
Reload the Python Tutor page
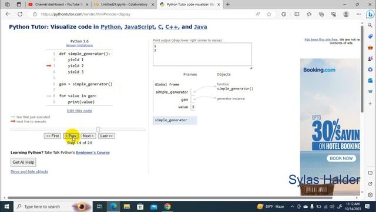[x=20, y=14]
